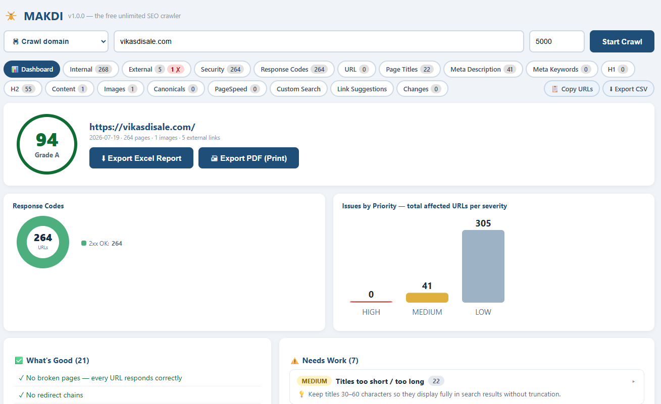This screenshot has width=661, height=404.
Task: Click the '41' medium issues count
Action: coord(427,286)
